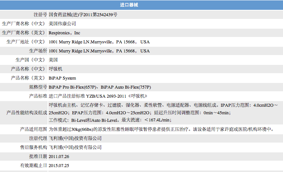Click the text starting 为体重超过30kg(66lbs)
The width and height of the screenshot is (283, 172).
click(x=162, y=129)
